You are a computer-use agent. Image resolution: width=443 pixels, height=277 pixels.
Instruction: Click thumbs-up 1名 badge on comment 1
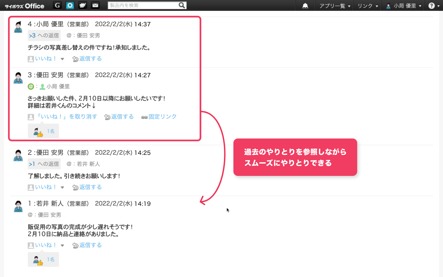pyautogui.click(x=43, y=260)
